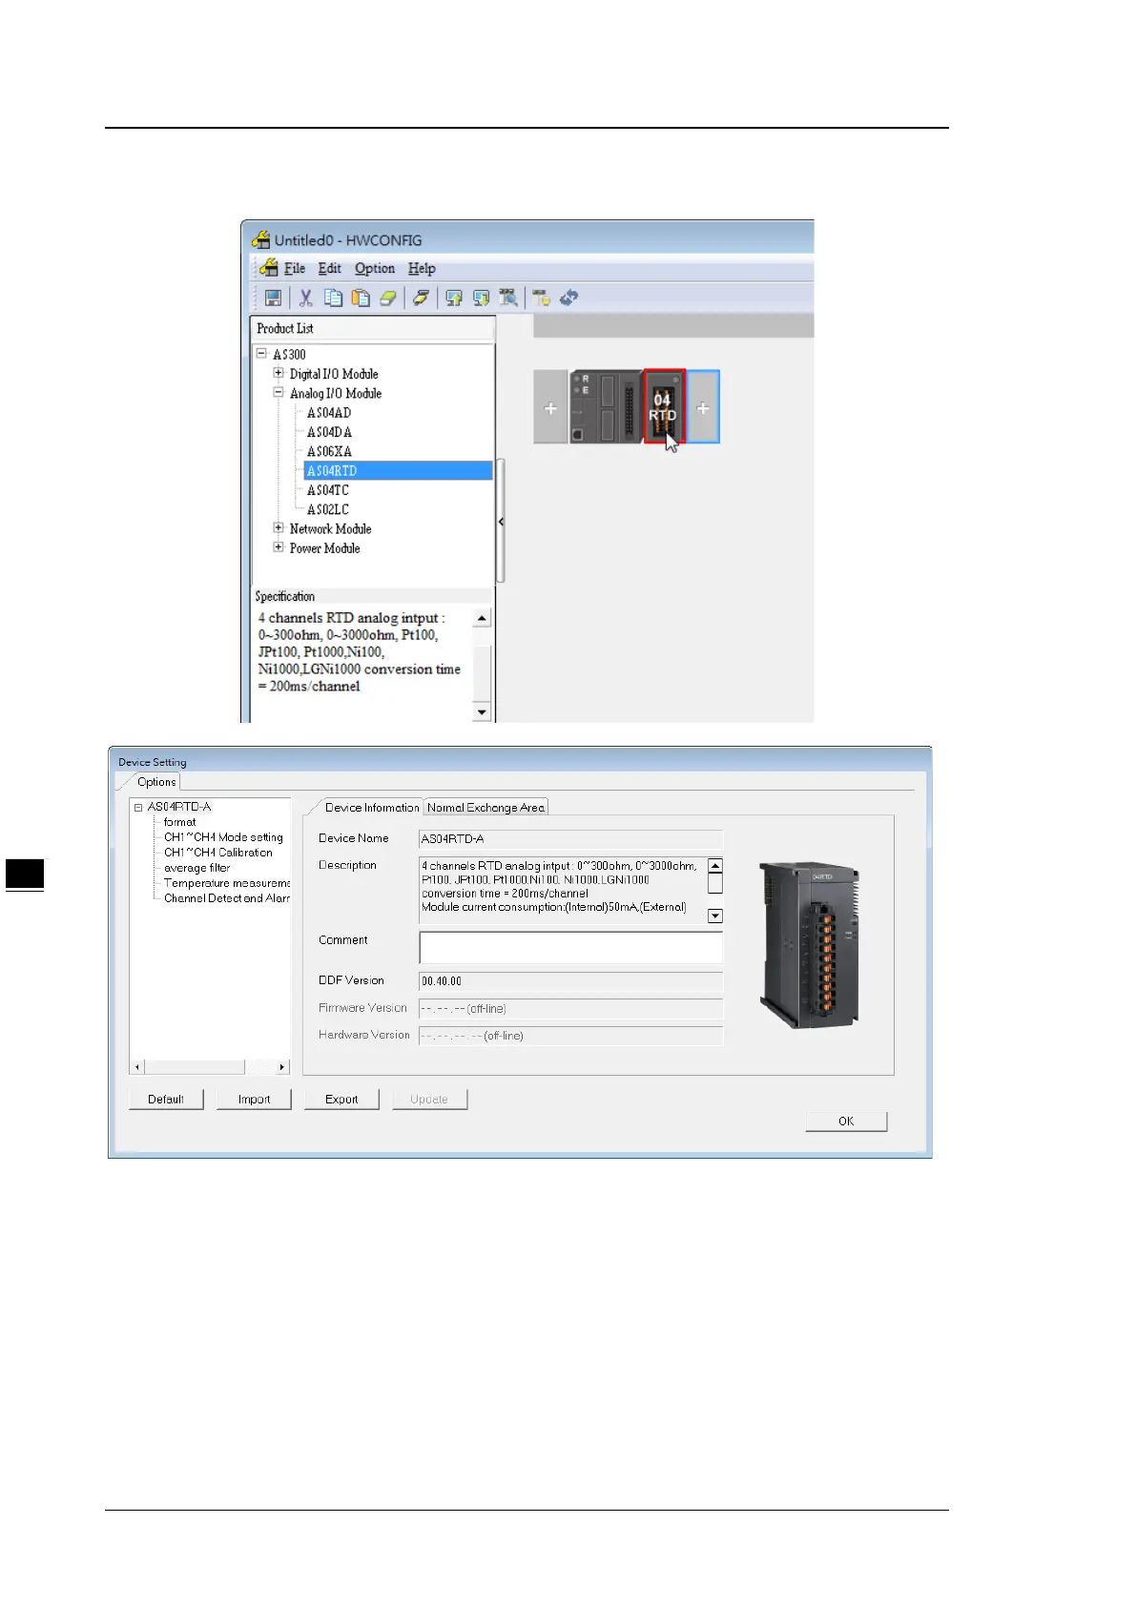
Task: Select the Device Information tab
Action: point(371,807)
